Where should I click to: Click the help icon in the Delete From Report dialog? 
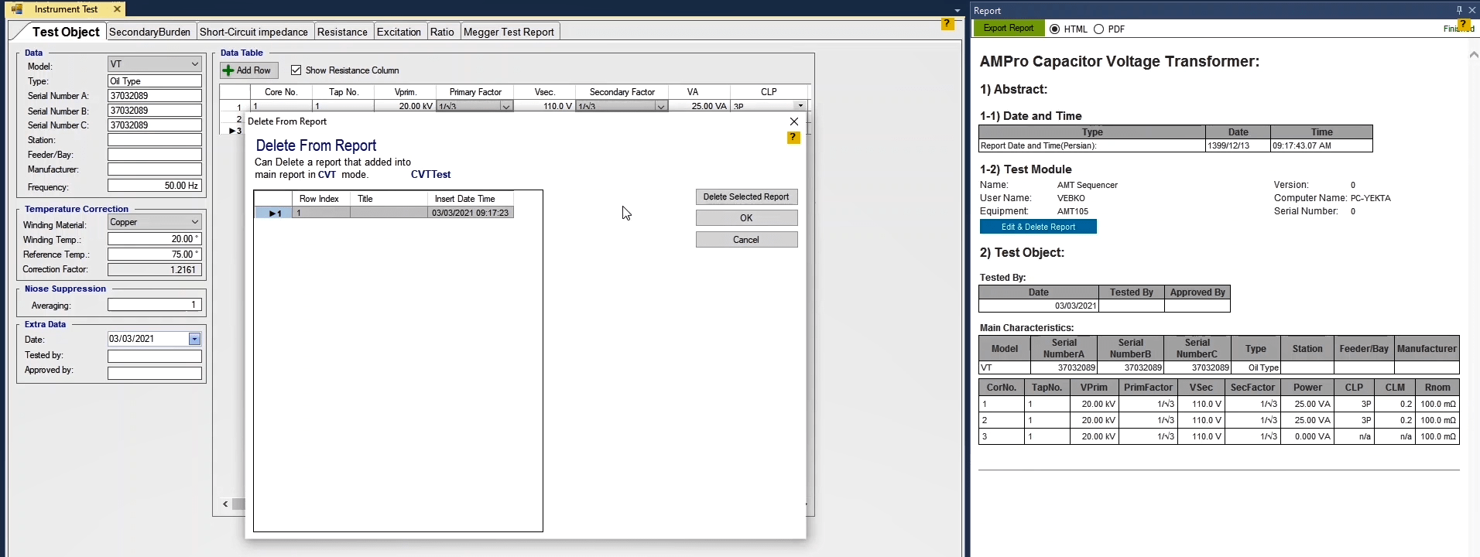tap(793, 138)
